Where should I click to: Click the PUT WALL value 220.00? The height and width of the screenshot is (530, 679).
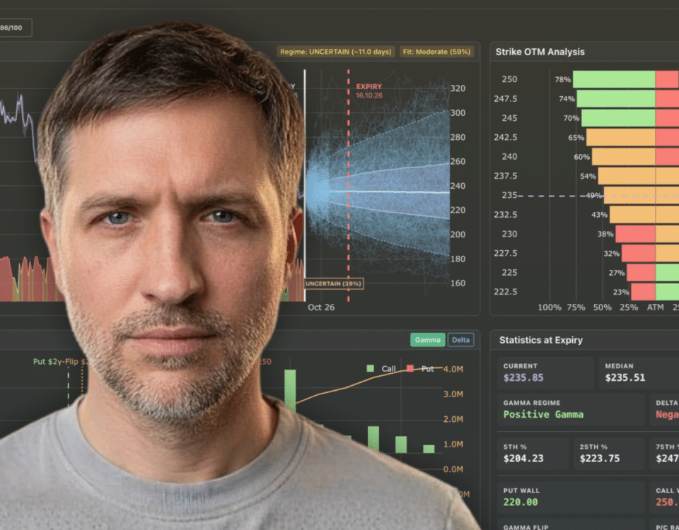521,502
